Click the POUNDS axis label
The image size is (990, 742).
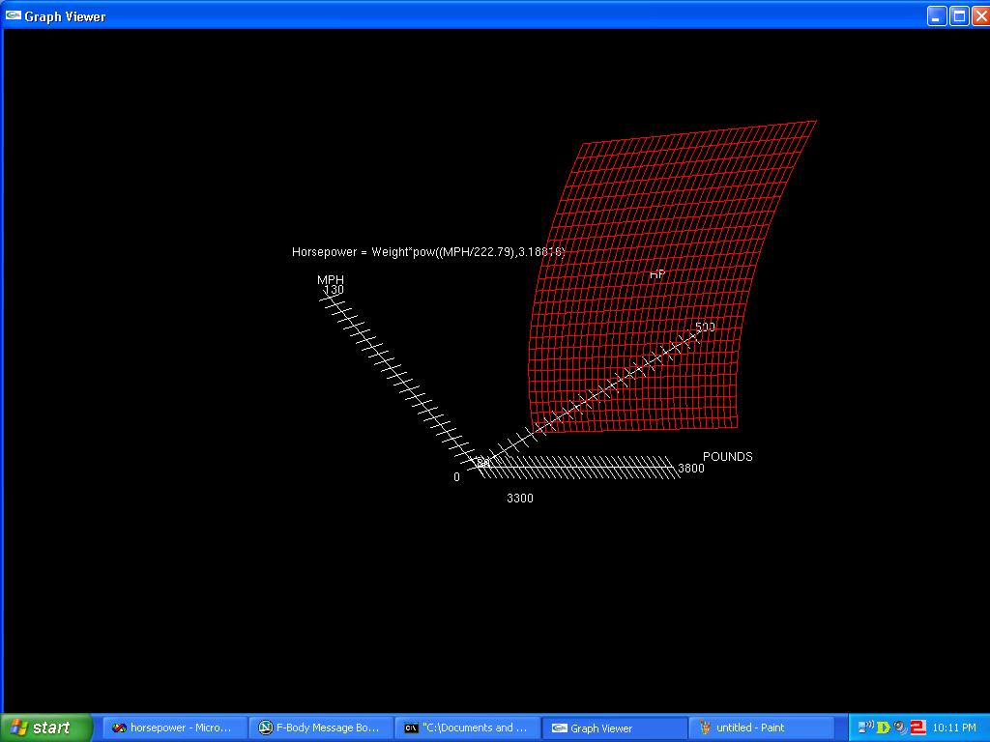(x=727, y=457)
